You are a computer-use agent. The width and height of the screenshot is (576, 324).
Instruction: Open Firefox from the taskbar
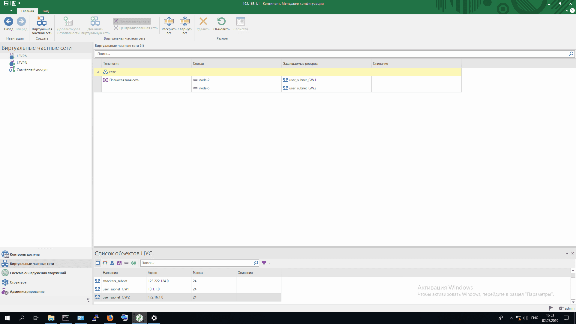click(x=110, y=318)
